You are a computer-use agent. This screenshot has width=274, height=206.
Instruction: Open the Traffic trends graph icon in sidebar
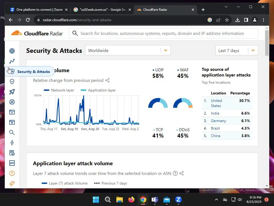click(x=12, y=61)
